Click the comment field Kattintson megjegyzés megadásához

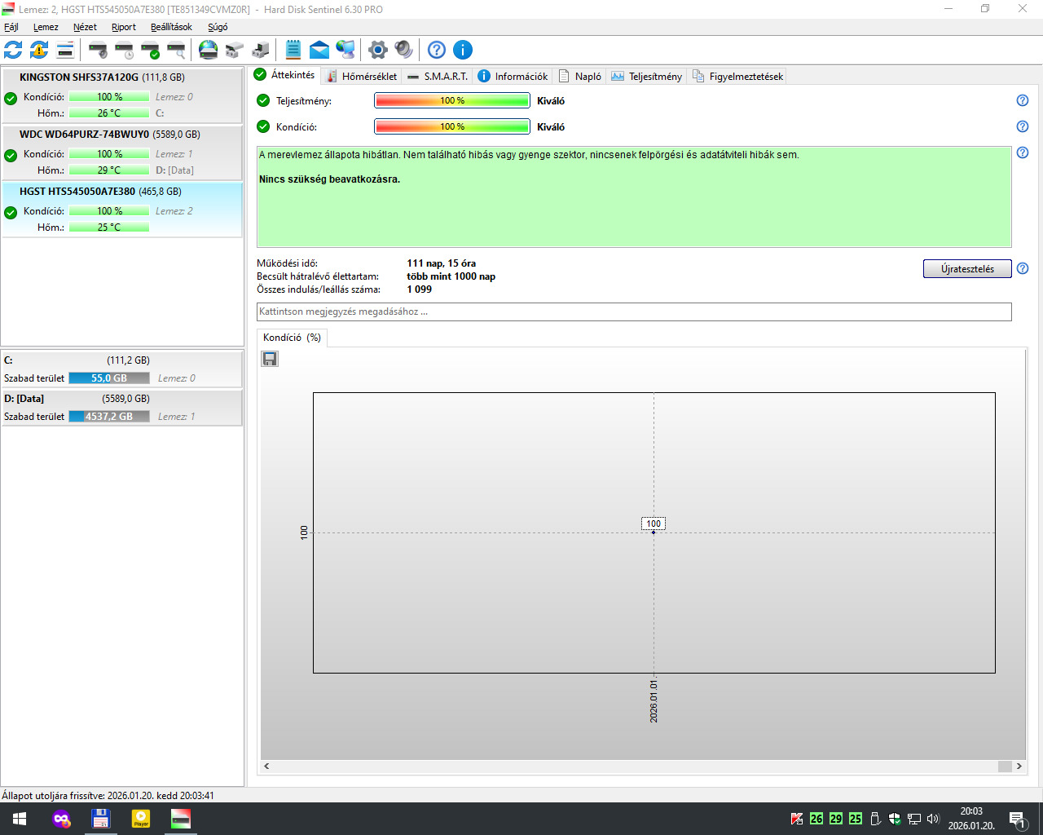click(634, 311)
